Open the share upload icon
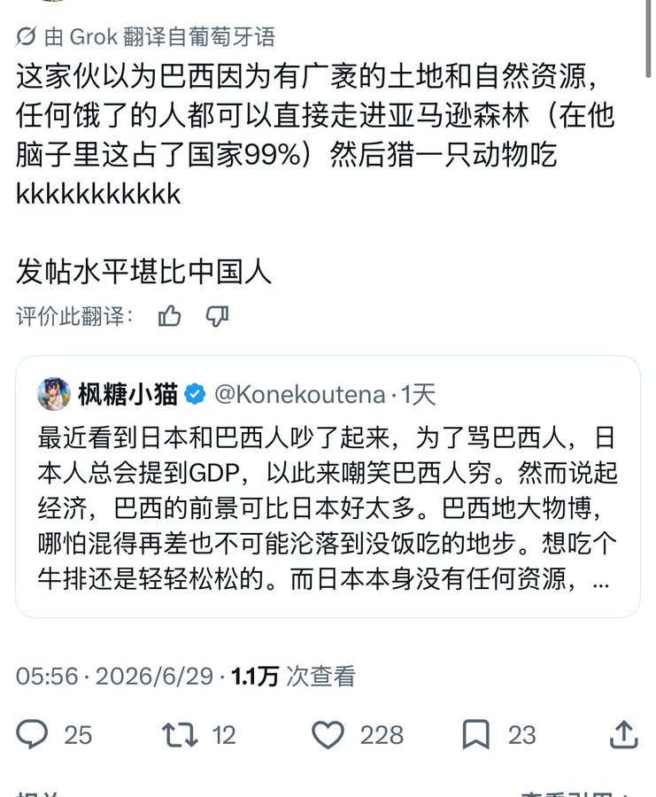The height and width of the screenshot is (797, 656). 623,734
